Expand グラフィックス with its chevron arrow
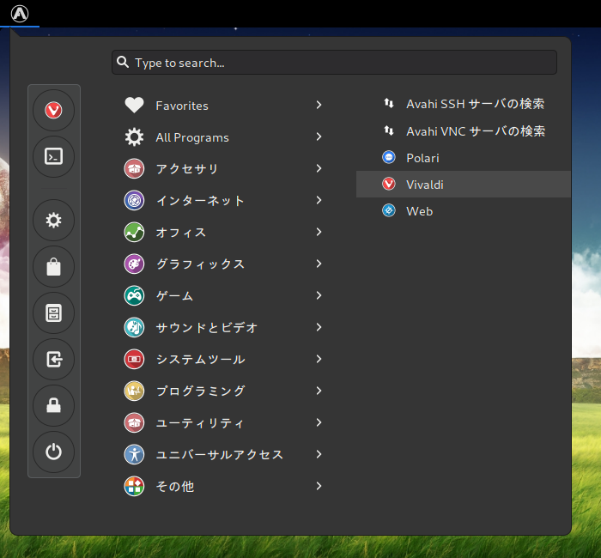Viewport: 601px width, 558px height. [319, 264]
